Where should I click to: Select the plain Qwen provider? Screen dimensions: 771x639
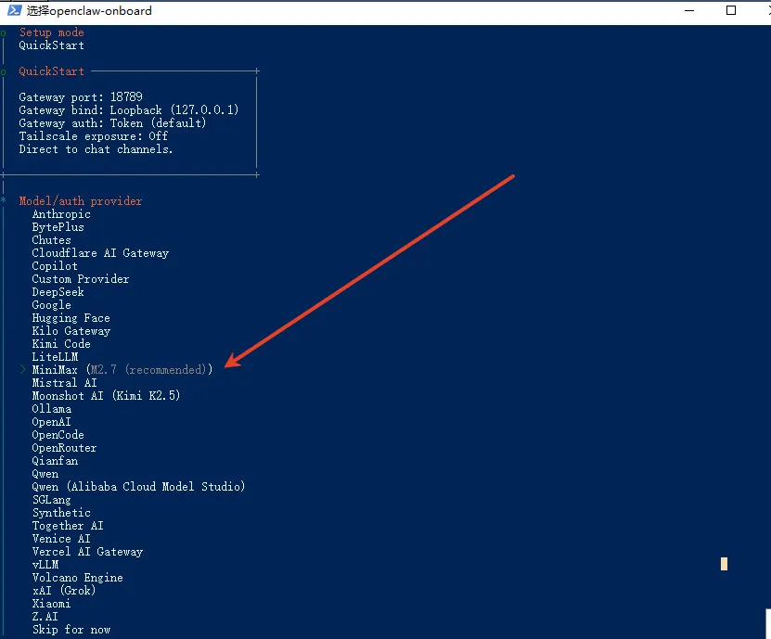(x=45, y=474)
